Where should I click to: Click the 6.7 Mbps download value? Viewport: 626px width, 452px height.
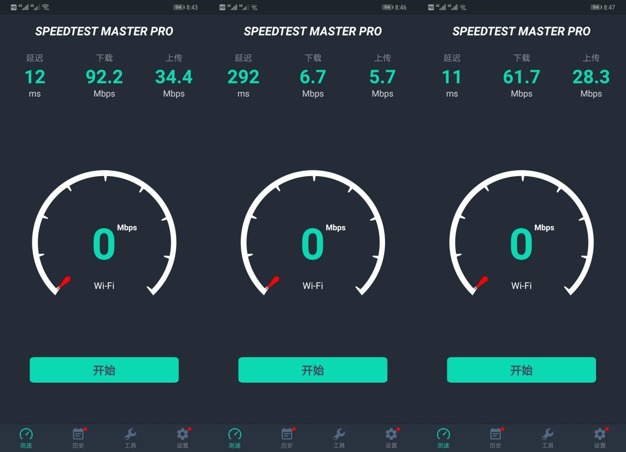coord(313,77)
